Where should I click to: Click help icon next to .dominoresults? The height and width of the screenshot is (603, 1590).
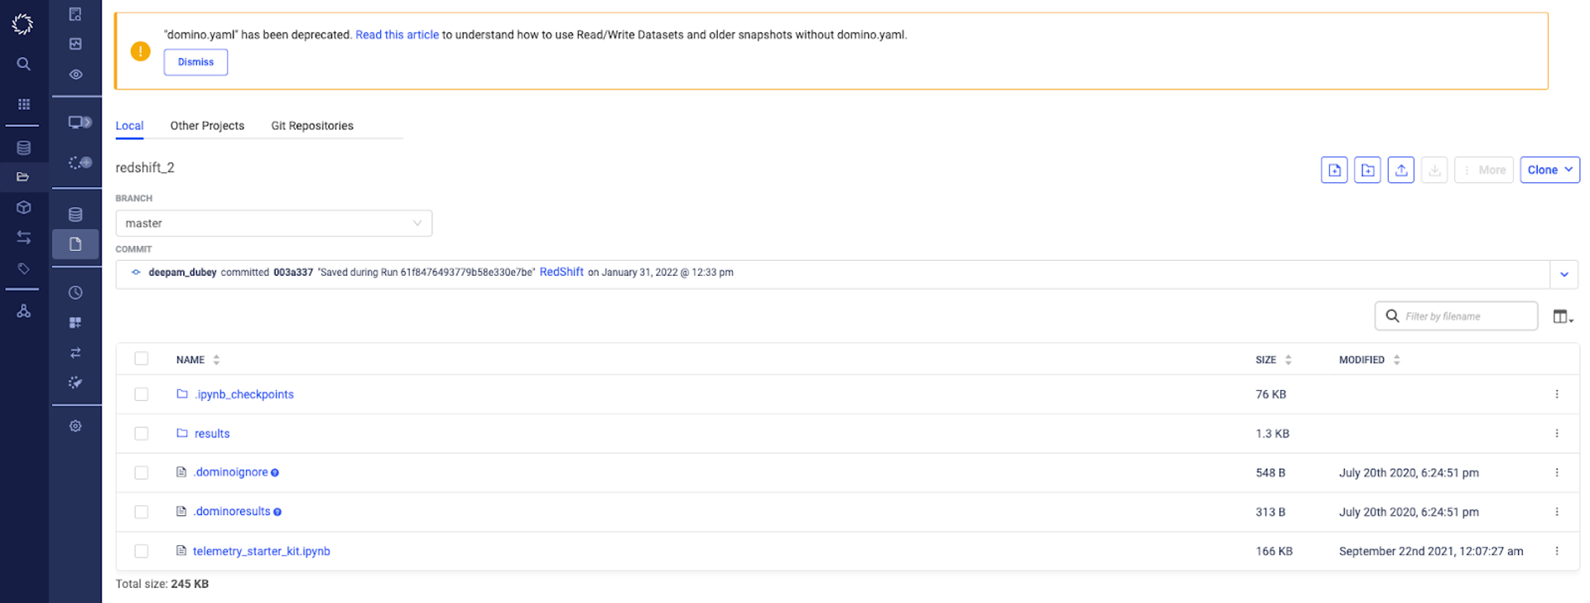[277, 512]
